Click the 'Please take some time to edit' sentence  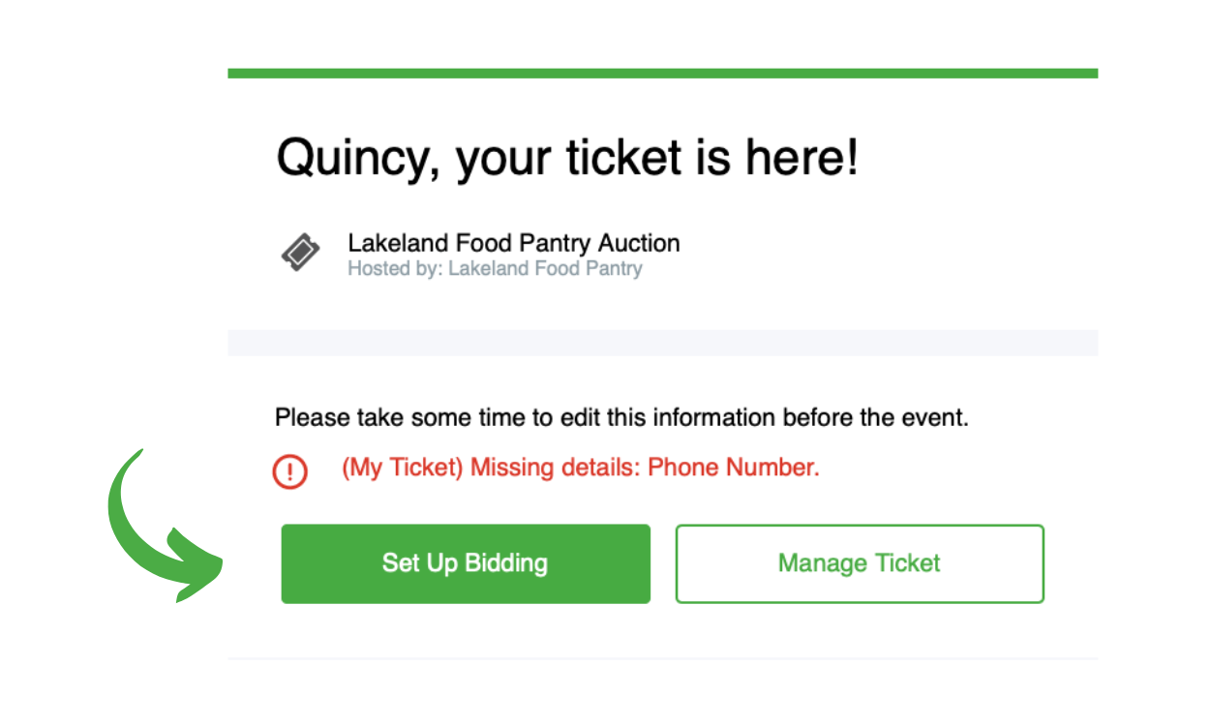[622, 418]
